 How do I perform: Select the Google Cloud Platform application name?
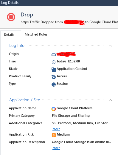click(x=74, y=108)
